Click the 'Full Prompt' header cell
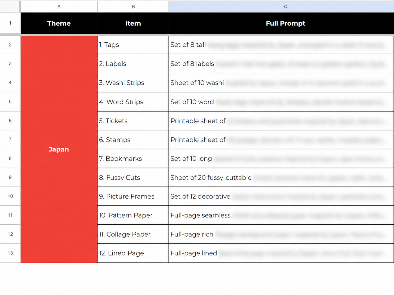 coord(281,23)
